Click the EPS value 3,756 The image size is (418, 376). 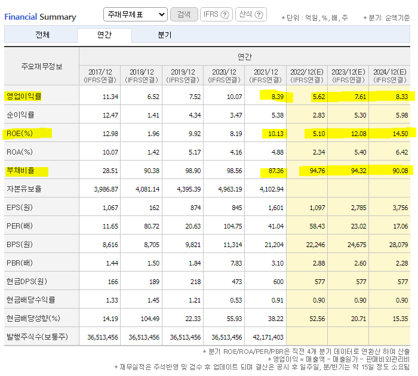[401, 208]
